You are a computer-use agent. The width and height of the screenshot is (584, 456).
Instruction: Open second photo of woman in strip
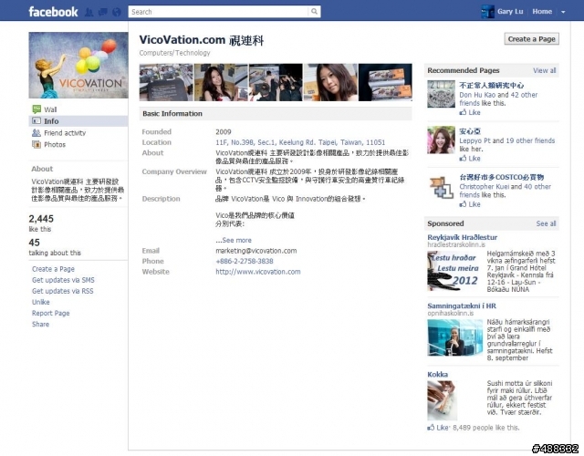[x=221, y=82]
